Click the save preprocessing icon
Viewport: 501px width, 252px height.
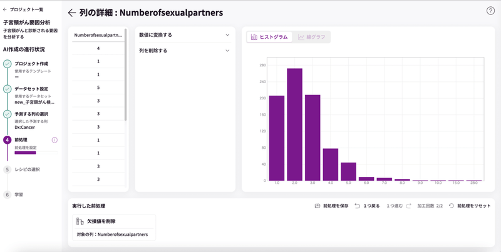pyautogui.click(x=318, y=206)
